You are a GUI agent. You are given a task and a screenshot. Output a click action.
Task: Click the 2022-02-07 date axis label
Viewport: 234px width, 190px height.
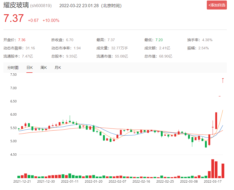(118, 182)
